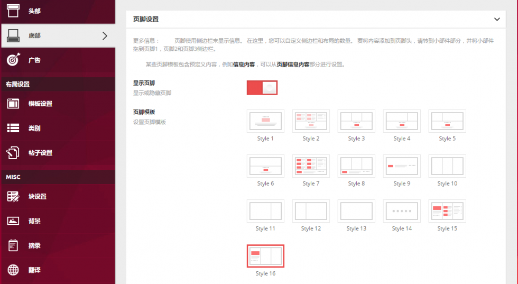Choose footer template Style 4

click(x=402, y=121)
